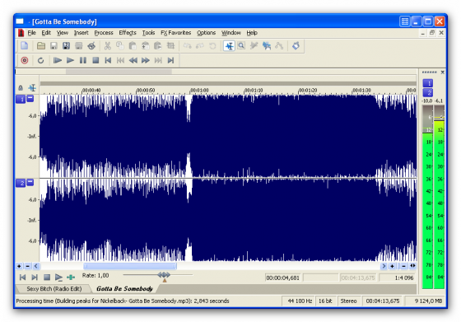Toggle the channel 2 meter button
This screenshot has height=322, width=461.
[x=428, y=92]
